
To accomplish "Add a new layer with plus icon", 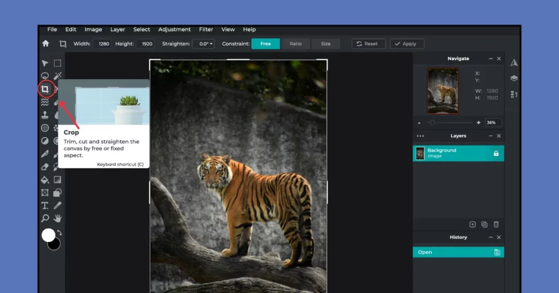I will tap(472, 224).
